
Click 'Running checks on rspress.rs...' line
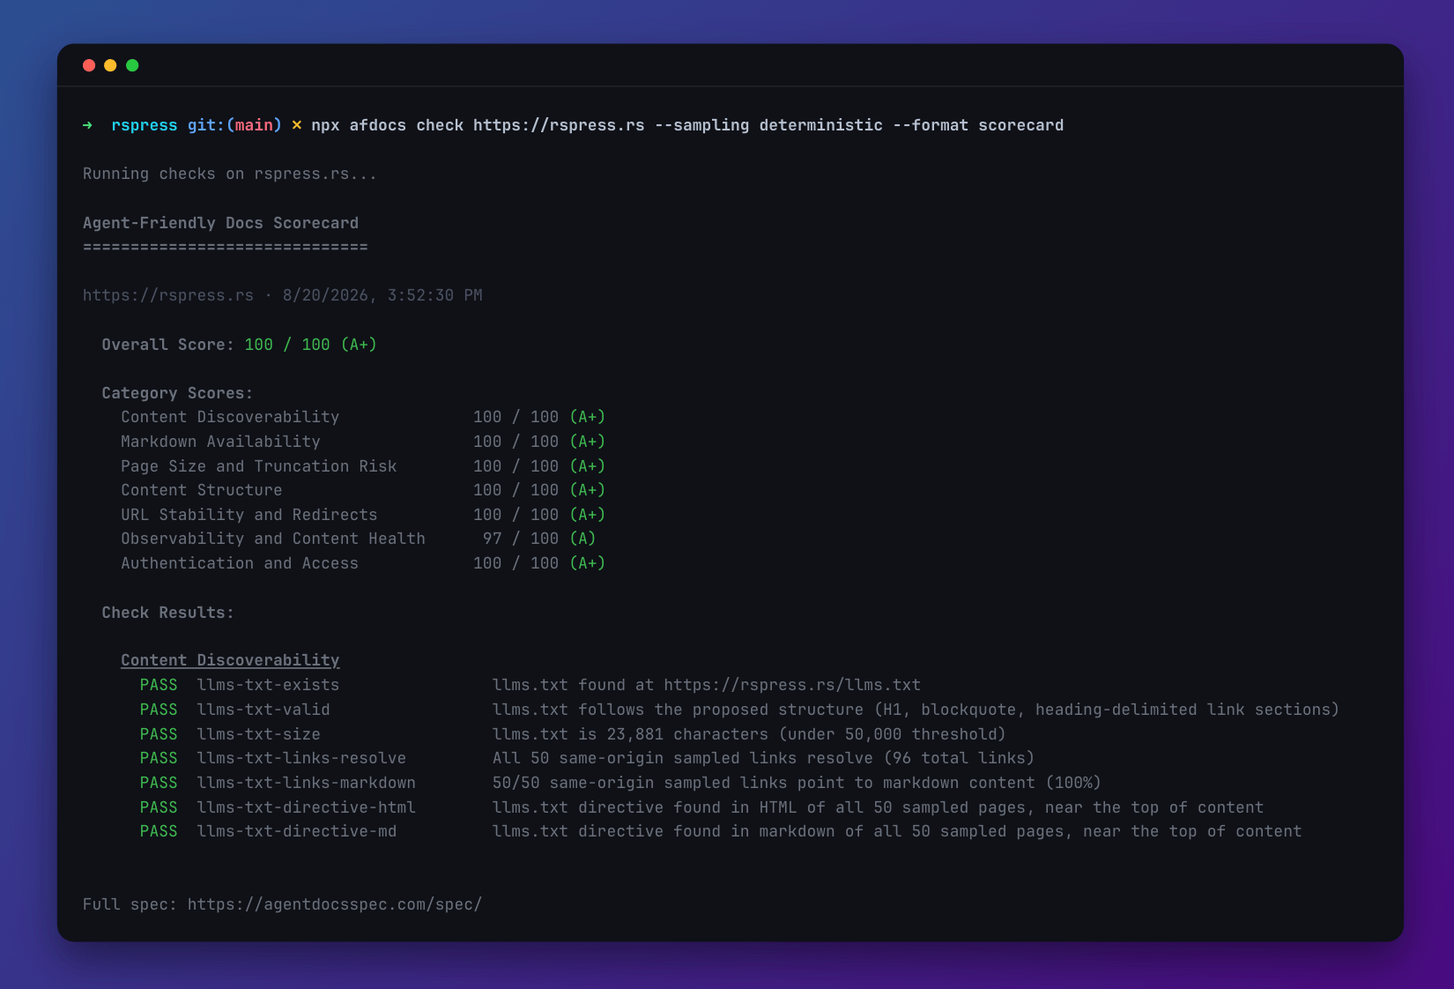click(x=230, y=174)
